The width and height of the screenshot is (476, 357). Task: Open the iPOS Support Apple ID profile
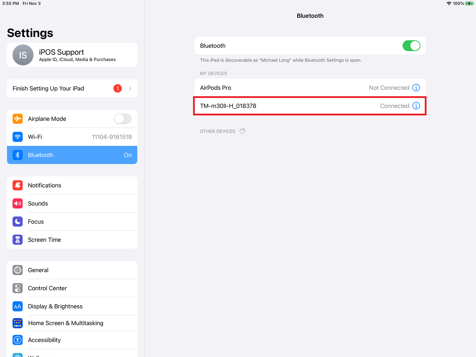[x=72, y=55]
